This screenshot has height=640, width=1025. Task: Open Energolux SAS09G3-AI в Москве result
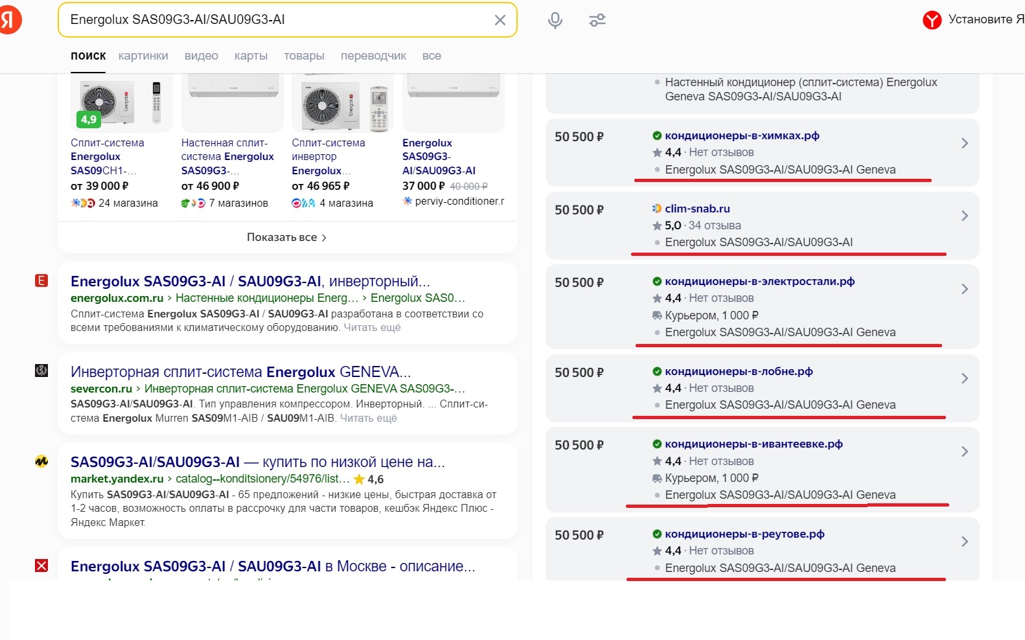pos(273,566)
